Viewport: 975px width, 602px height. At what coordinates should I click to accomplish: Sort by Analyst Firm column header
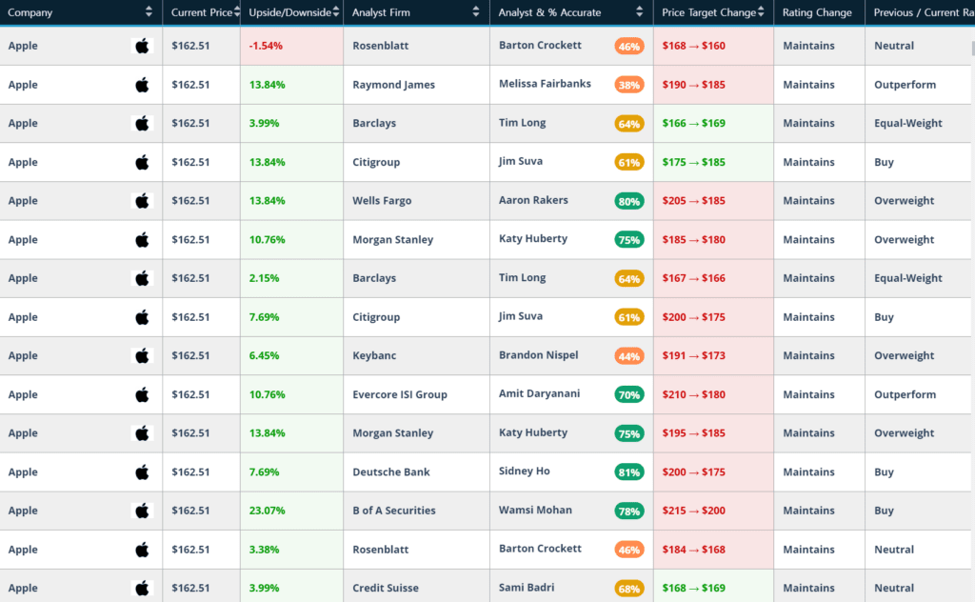coord(476,12)
